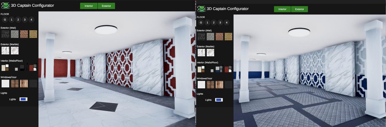
Task: Toggle the Lights switch in right configurator
Action: point(219,100)
